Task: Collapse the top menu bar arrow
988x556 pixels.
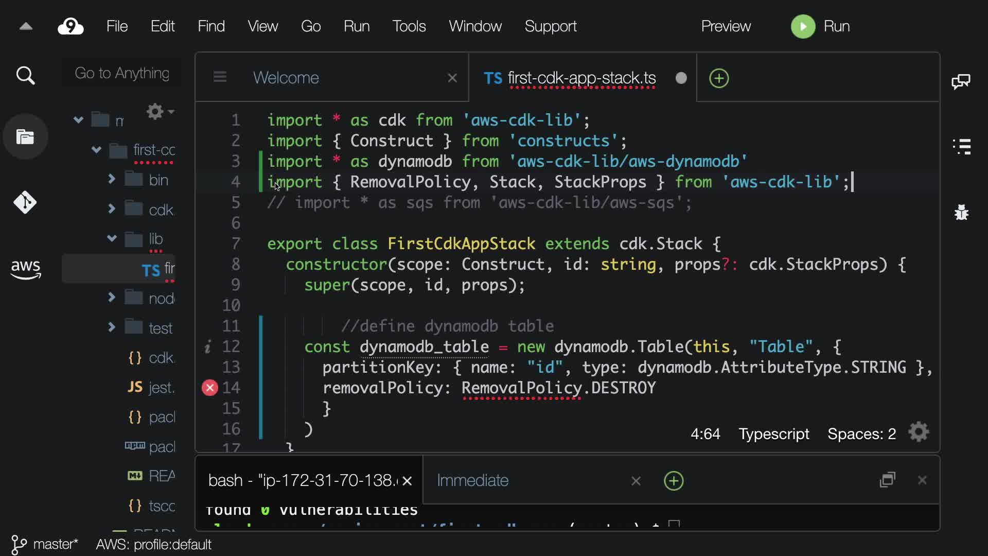Action: pyautogui.click(x=26, y=26)
